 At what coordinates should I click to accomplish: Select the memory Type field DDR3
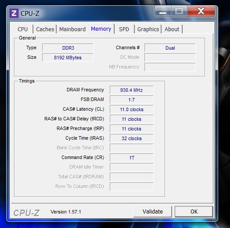coord(68,48)
